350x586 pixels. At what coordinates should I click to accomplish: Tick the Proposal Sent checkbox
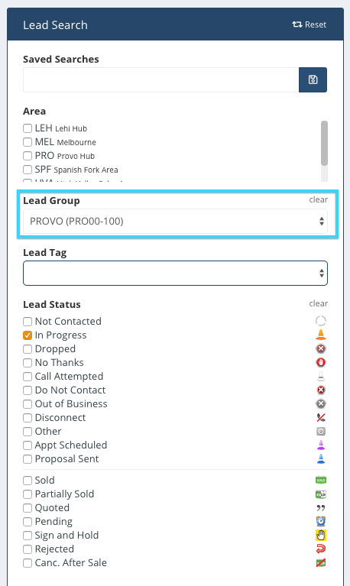(28, 459)
